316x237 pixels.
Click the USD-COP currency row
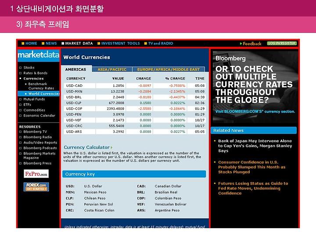(x=135, y=109)
